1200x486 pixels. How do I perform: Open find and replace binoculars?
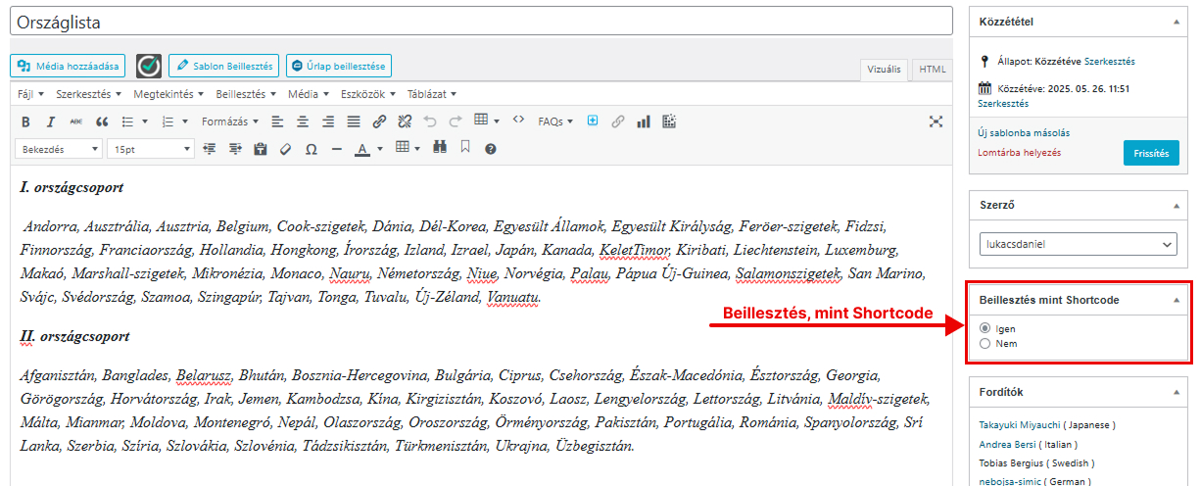(x=440, y=149)
